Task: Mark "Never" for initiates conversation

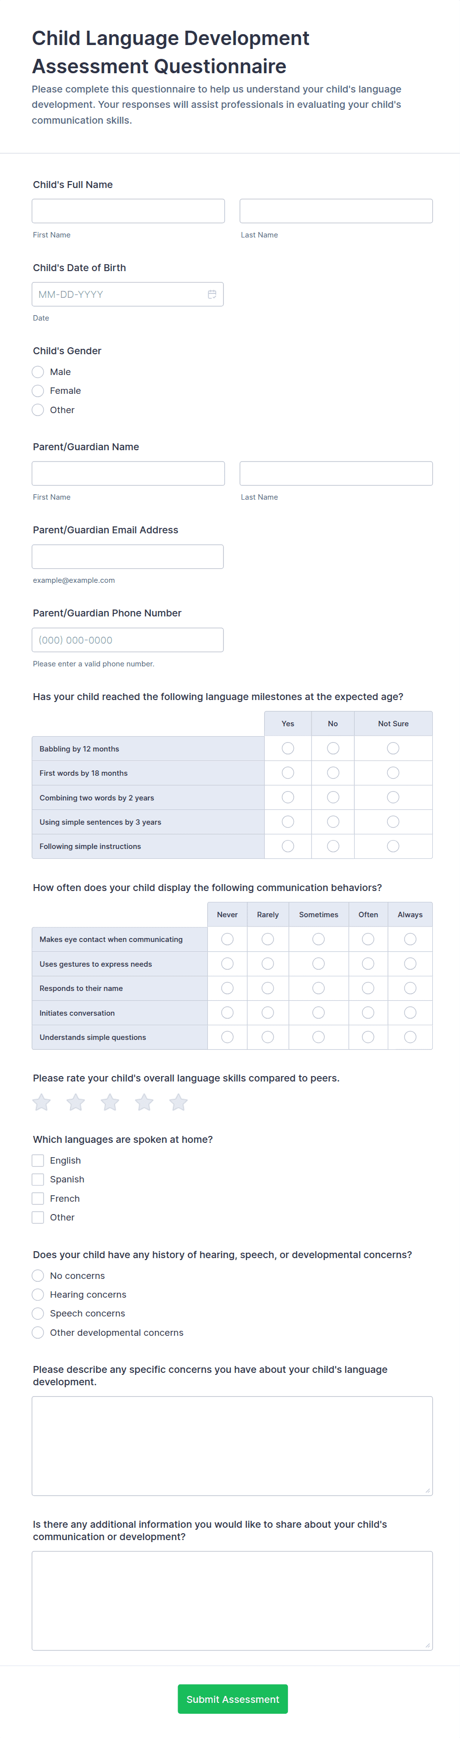Action: (x=228, y=1012)
